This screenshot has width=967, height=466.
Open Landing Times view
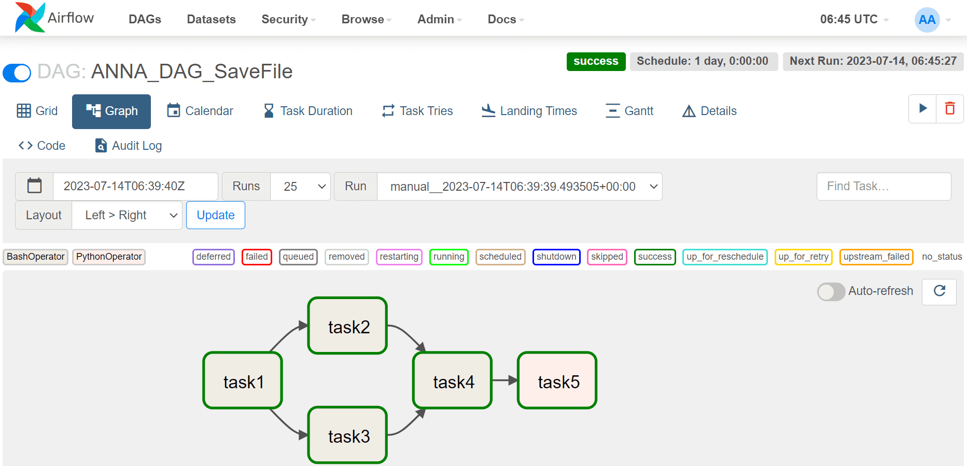[x=529, y=111]
